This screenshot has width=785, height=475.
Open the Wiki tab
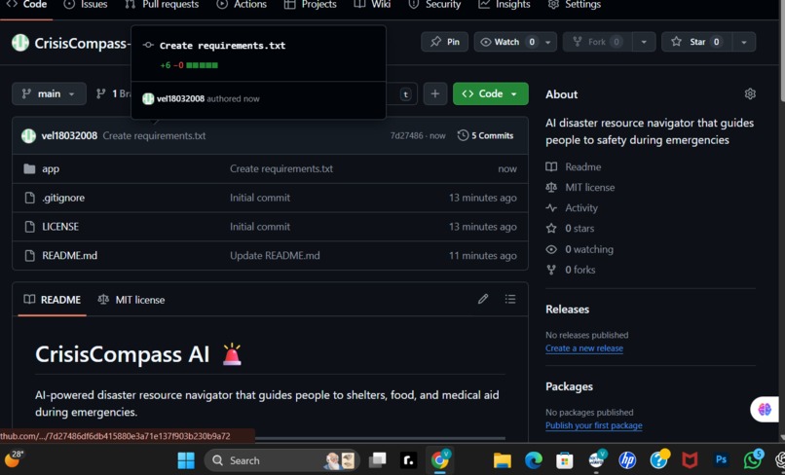[x=372, y=5]
